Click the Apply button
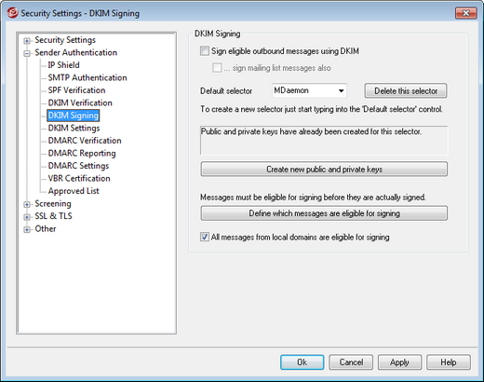This screenshot has height=382, width=484. click(x=399, y=362)
